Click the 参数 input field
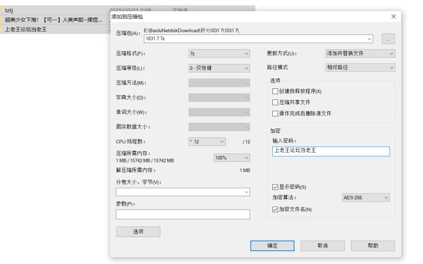Viewport: 423px width, 264px height. [x=182, y=214]
